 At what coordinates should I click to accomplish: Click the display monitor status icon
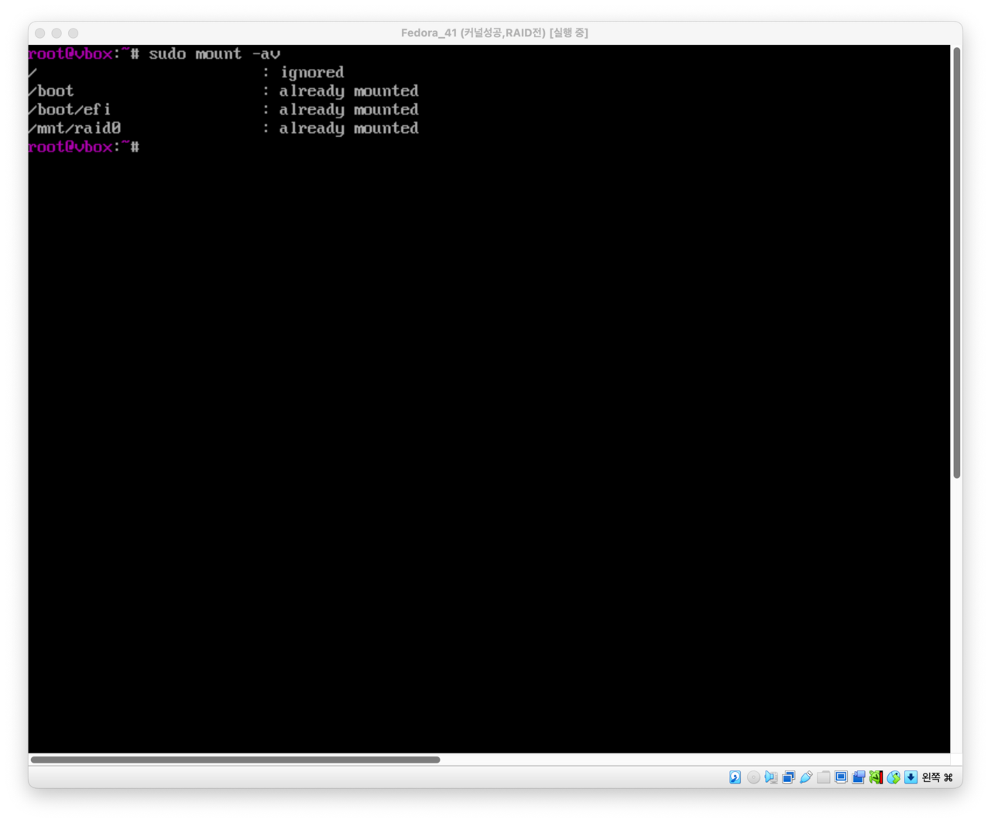[841, 777]
